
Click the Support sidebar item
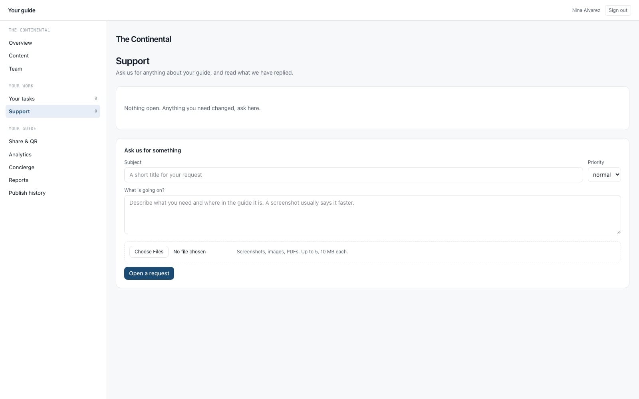pos(53,111)
